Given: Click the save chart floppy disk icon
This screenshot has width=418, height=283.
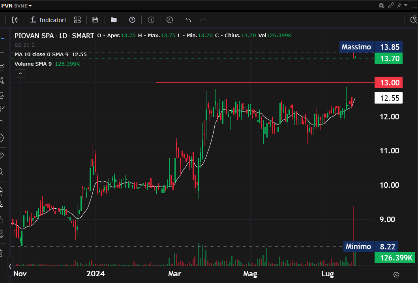Looking at the screenshot, I should pos(95,20).
